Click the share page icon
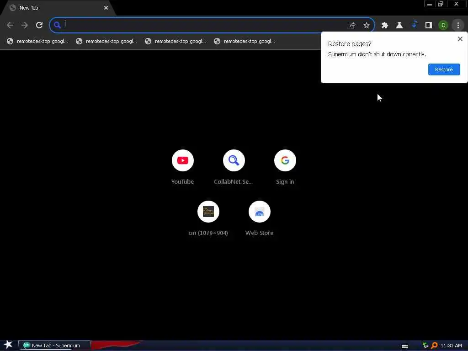 352,26
